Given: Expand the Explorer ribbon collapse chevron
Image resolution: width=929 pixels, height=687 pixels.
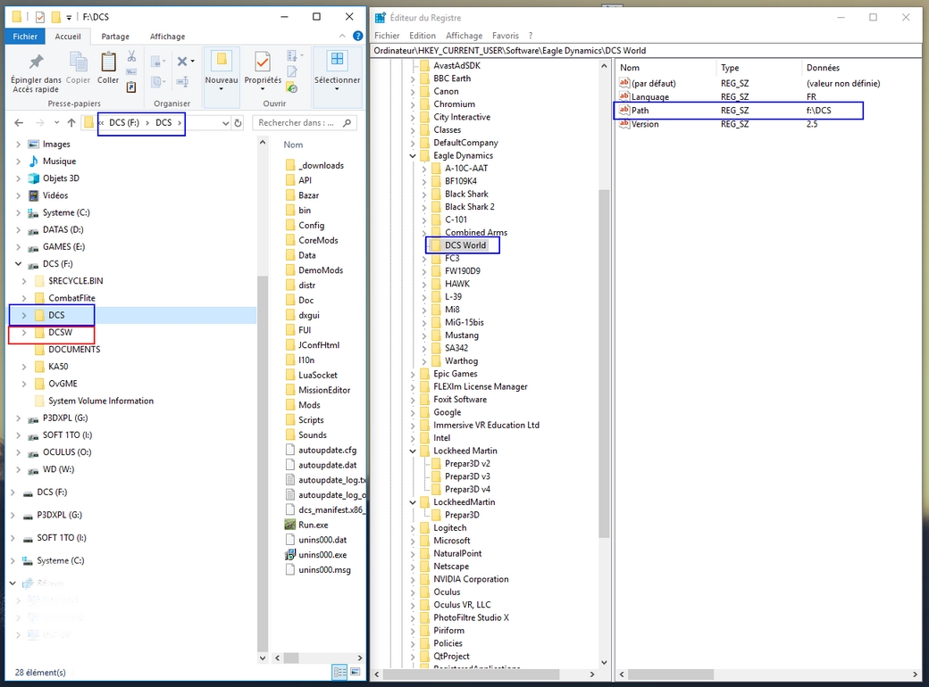Looking at the screenshot, I should (342, 36).
